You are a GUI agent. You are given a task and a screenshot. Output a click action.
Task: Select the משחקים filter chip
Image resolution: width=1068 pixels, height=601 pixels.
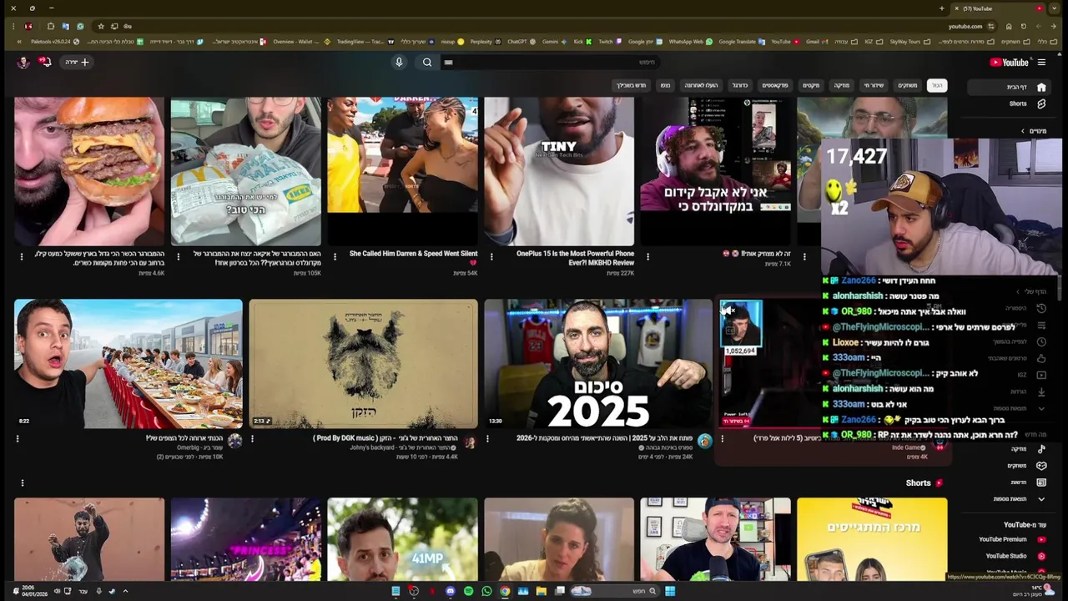(x=907, y=85)
